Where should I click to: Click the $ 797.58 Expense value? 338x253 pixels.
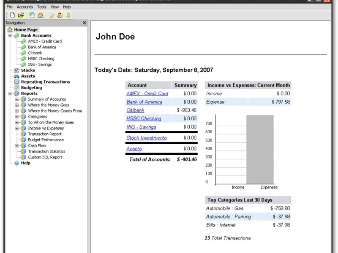coord(281,102)
